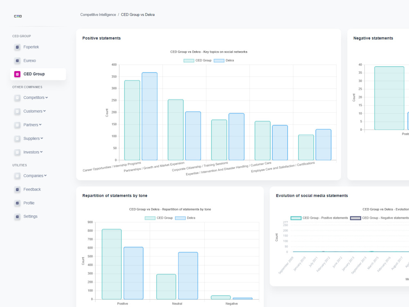Click 'Evolution of social media statements' heading
Screen dimensions: 409x307
312,195
